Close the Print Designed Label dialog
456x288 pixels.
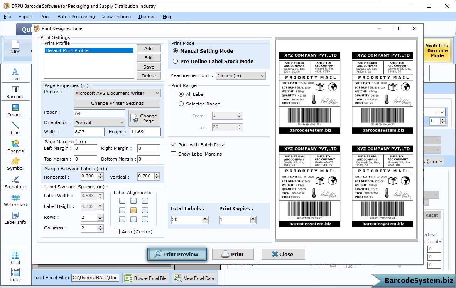pos(414,28)
